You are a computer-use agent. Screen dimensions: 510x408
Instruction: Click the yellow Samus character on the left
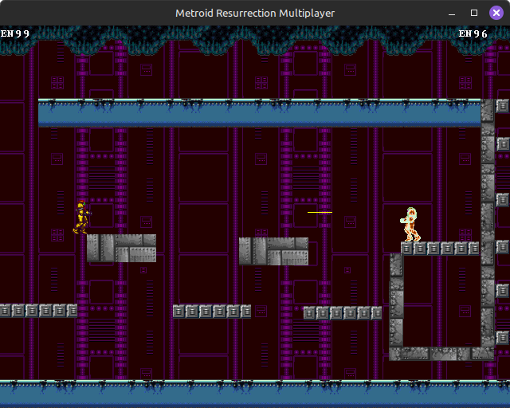(81, 217)
